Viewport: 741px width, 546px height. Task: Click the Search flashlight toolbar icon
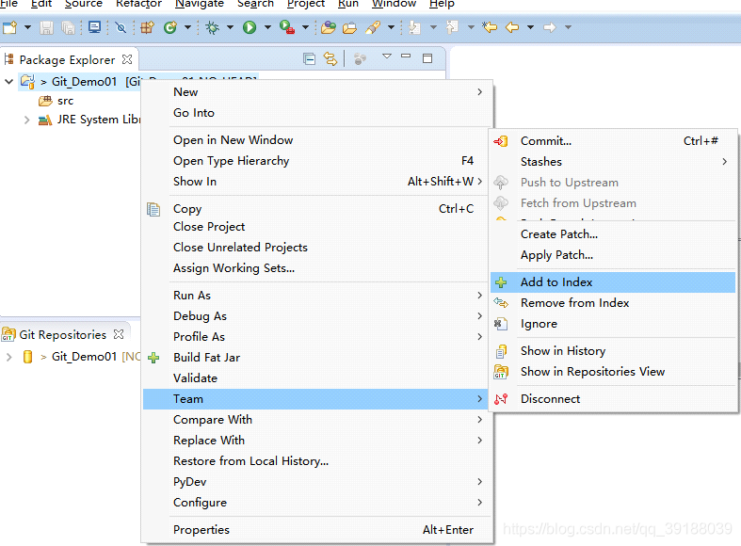pos(373,27)
